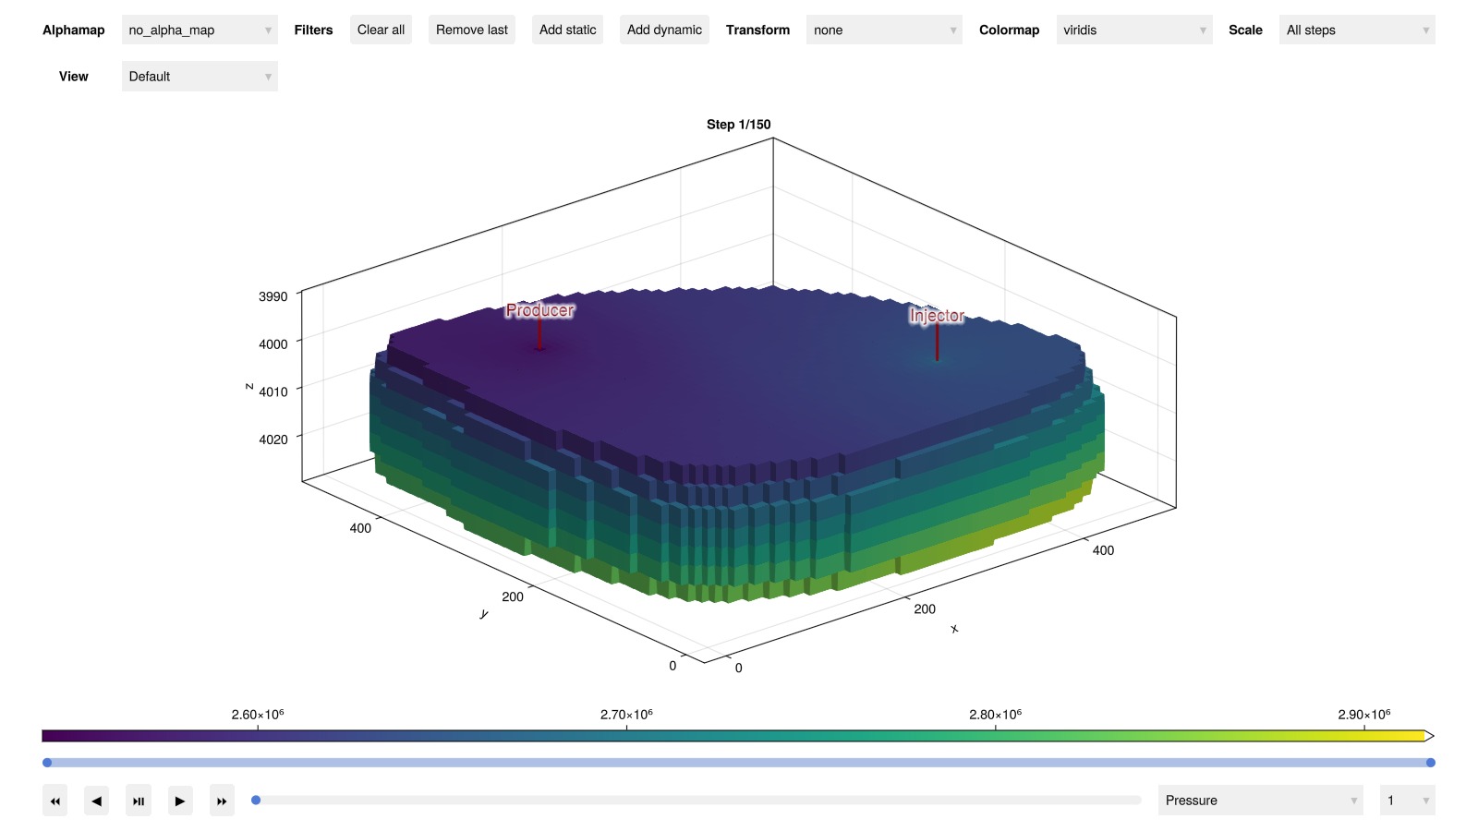
Task: Click the Producer well label in plot
Action: tap(539, 310)
